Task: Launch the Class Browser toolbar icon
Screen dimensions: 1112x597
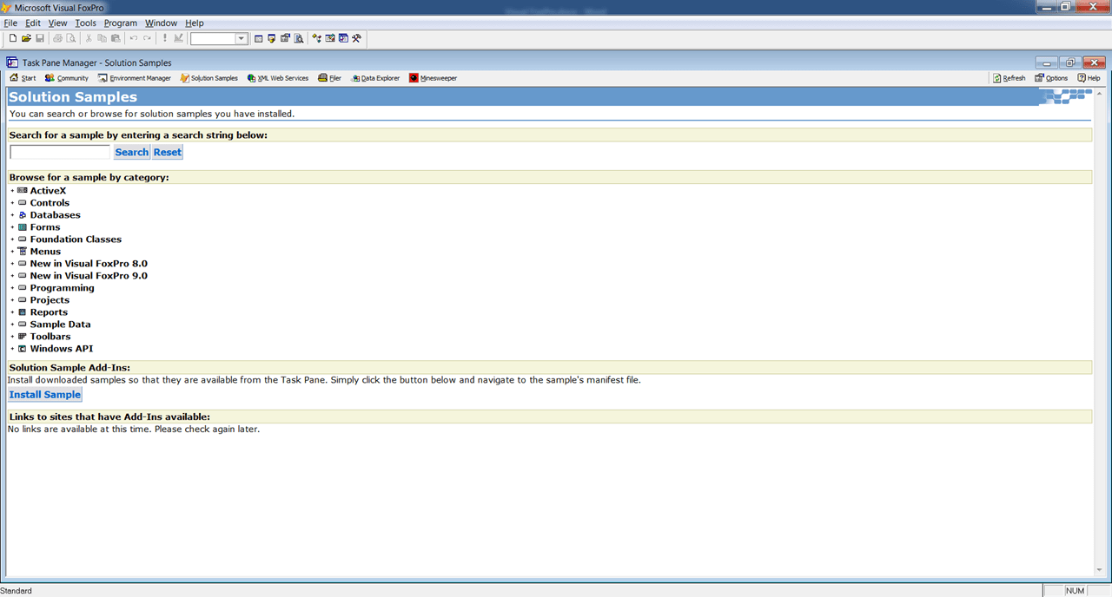Action: coord(316,38)
